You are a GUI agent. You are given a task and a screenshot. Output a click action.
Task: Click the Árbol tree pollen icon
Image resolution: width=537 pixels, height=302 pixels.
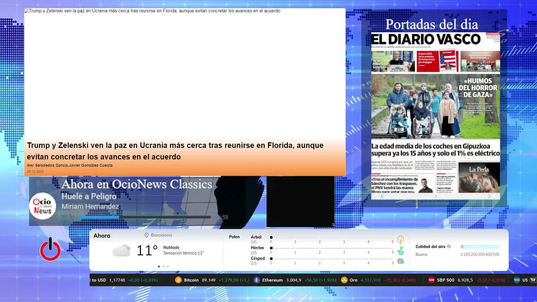coord(401,240)
